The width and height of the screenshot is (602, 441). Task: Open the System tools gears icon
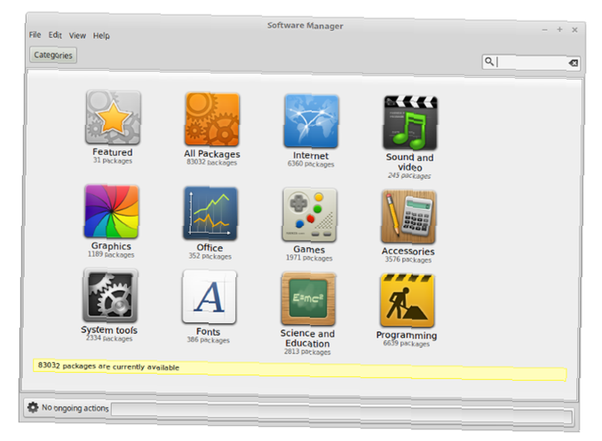pos(110,296)
